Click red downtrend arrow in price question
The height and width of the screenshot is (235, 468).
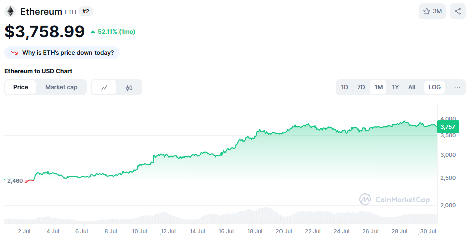[x=14, y=53]
